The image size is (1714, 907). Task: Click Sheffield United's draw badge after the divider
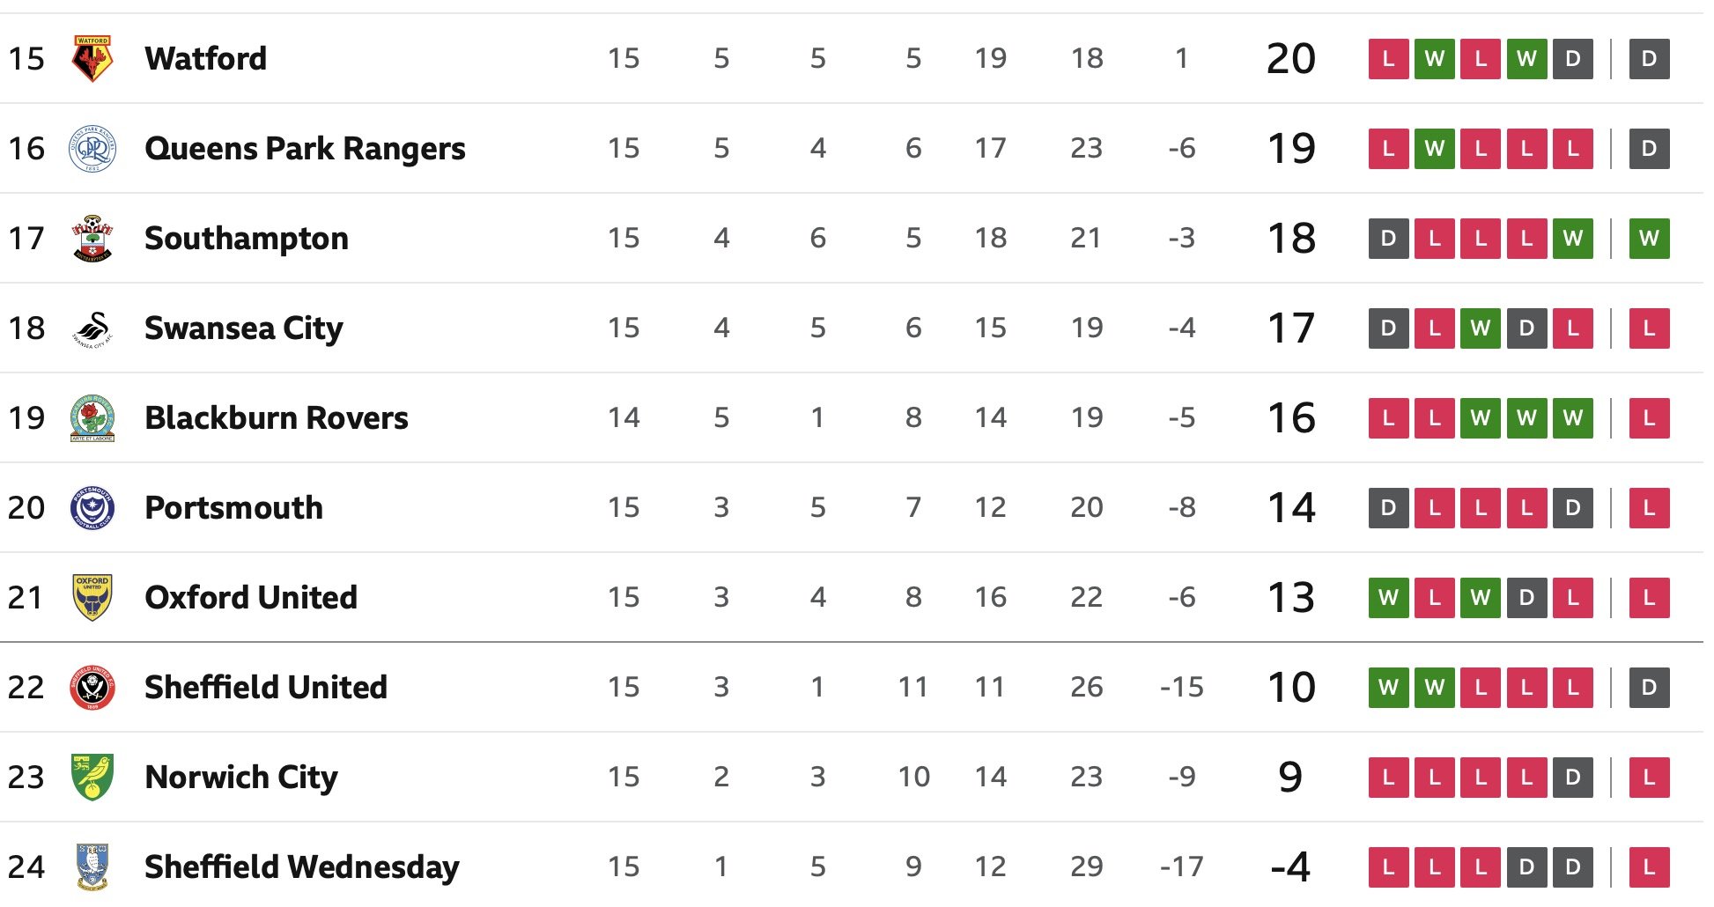1649,688
